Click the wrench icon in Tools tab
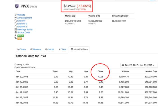The width and height of the screenshot is (160, 106). click(59, 49)
